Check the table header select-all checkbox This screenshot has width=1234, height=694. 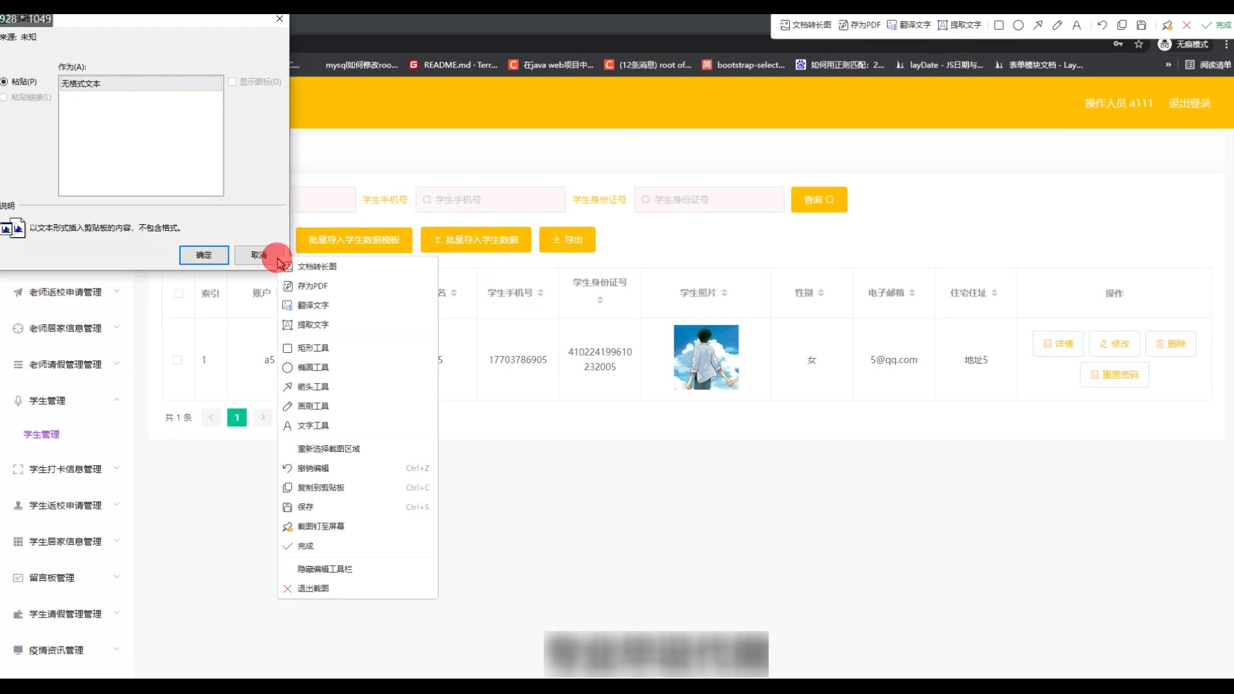[x=179, y=293]
